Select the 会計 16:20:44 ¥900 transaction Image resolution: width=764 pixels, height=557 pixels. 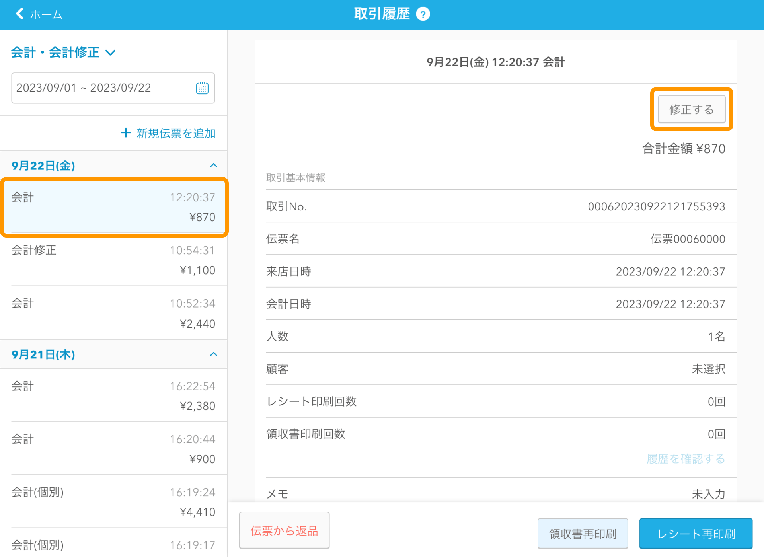coord(113,449)
